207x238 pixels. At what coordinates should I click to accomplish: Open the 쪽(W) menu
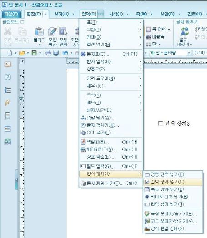point(141,14)
